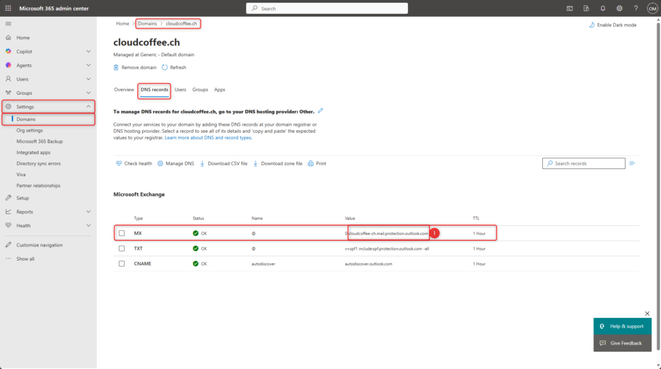Open the OM account avatar
This screenshot has height=369, width=661.
coord(652,8)
